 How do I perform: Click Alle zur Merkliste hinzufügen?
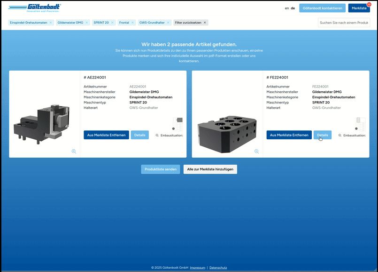[210, 169]
